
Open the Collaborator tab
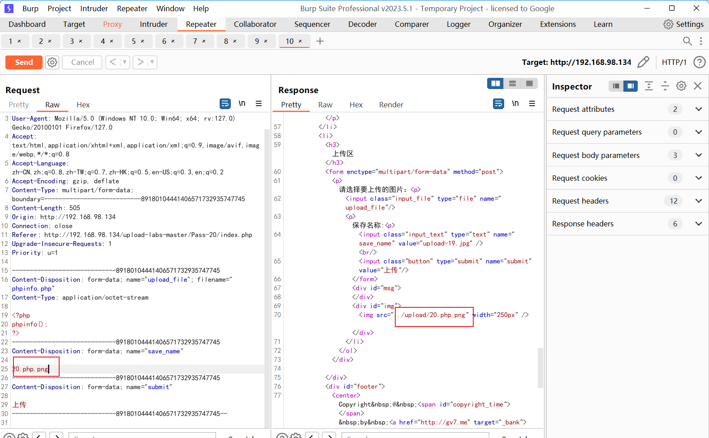tap(255, 24)
